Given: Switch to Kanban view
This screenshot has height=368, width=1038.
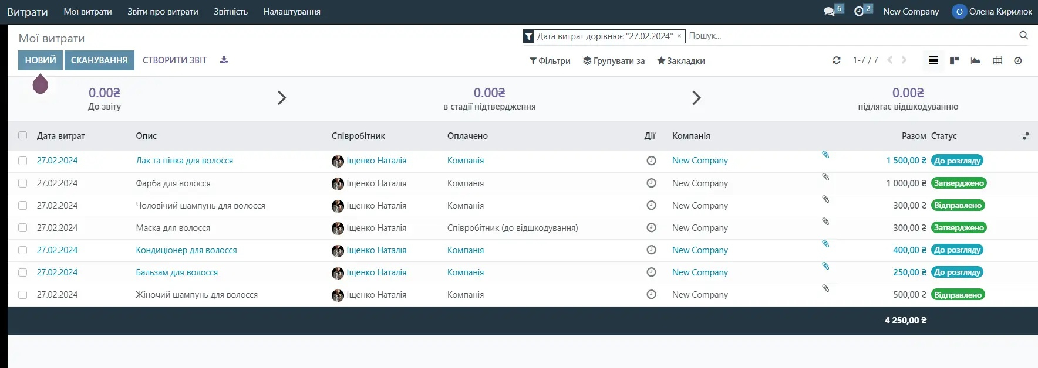Looking at the screenshot, I should 954,60.
